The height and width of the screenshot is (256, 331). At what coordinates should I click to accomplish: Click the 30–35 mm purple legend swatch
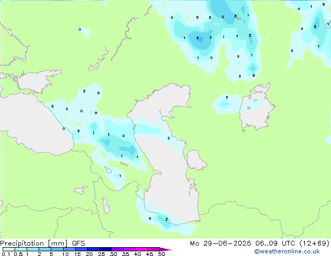tap(117, 249)
